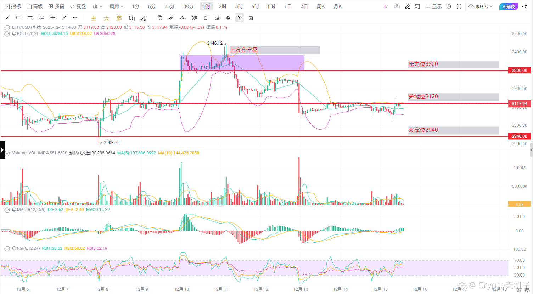Click the 1s refresh interval button
Image resolution: width=533 pixels, height=294 pixels.
coord(386,6)
